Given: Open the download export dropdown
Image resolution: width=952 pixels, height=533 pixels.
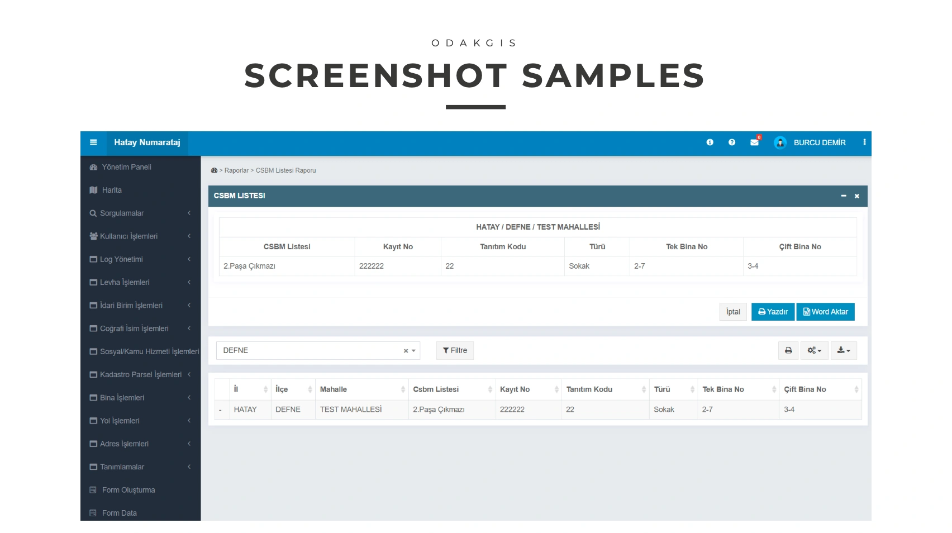Looking at the screenshot, I should (x=844, y=350).
